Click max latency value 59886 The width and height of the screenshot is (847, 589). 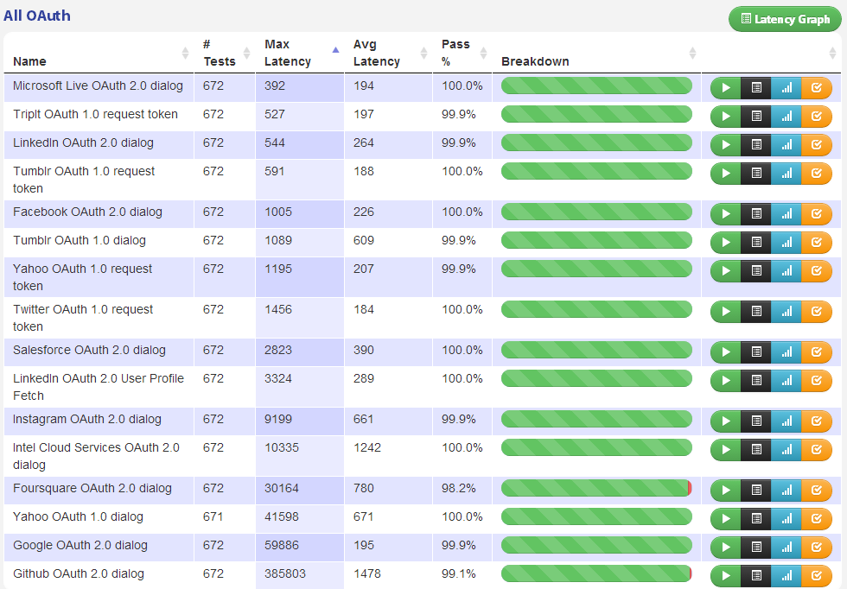[x=282, y=545]
